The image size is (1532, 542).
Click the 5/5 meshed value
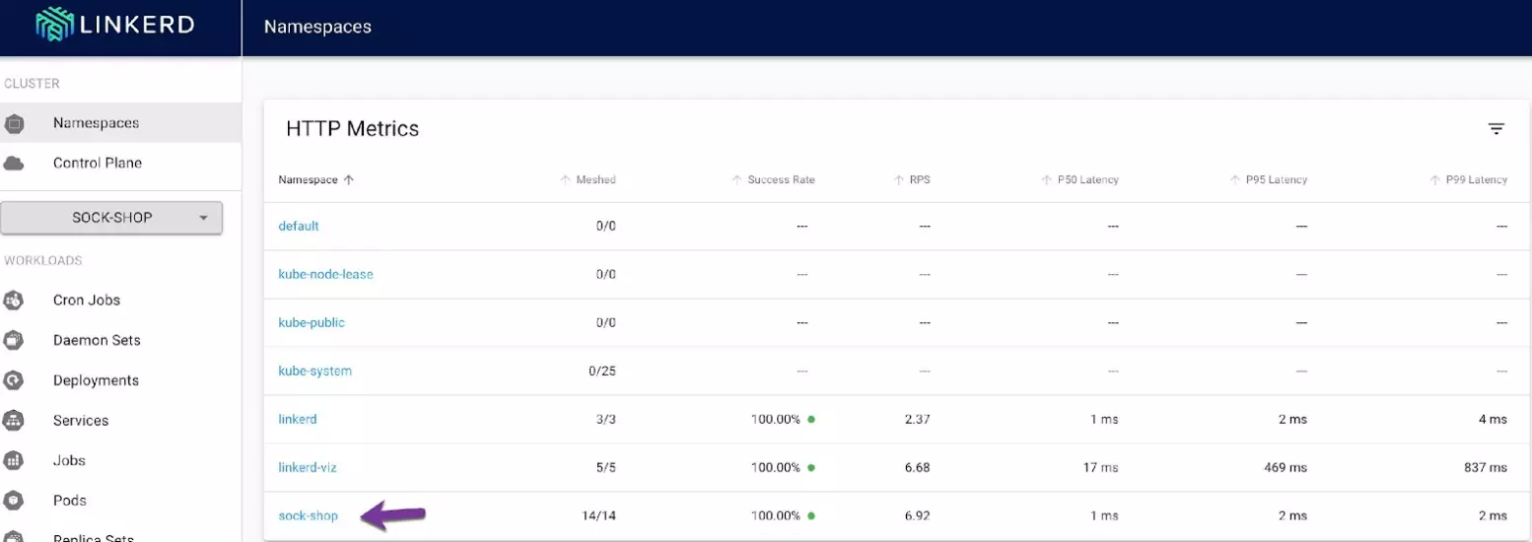pos(606,467)
